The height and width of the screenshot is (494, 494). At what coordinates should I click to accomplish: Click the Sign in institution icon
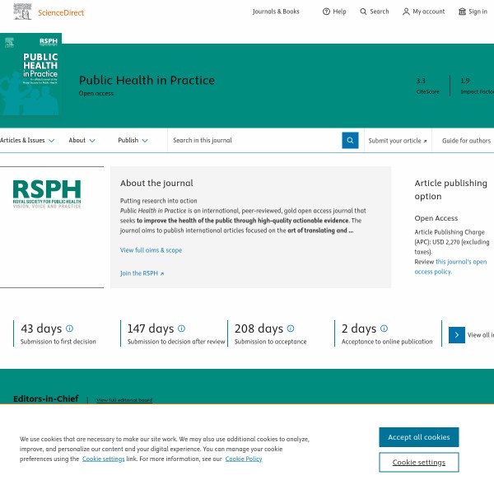click(x=462, y=12)
